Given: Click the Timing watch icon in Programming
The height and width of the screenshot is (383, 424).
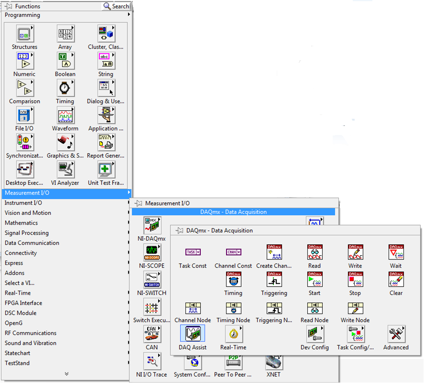Looking at the screenshot, I should [x=65, y=88].
